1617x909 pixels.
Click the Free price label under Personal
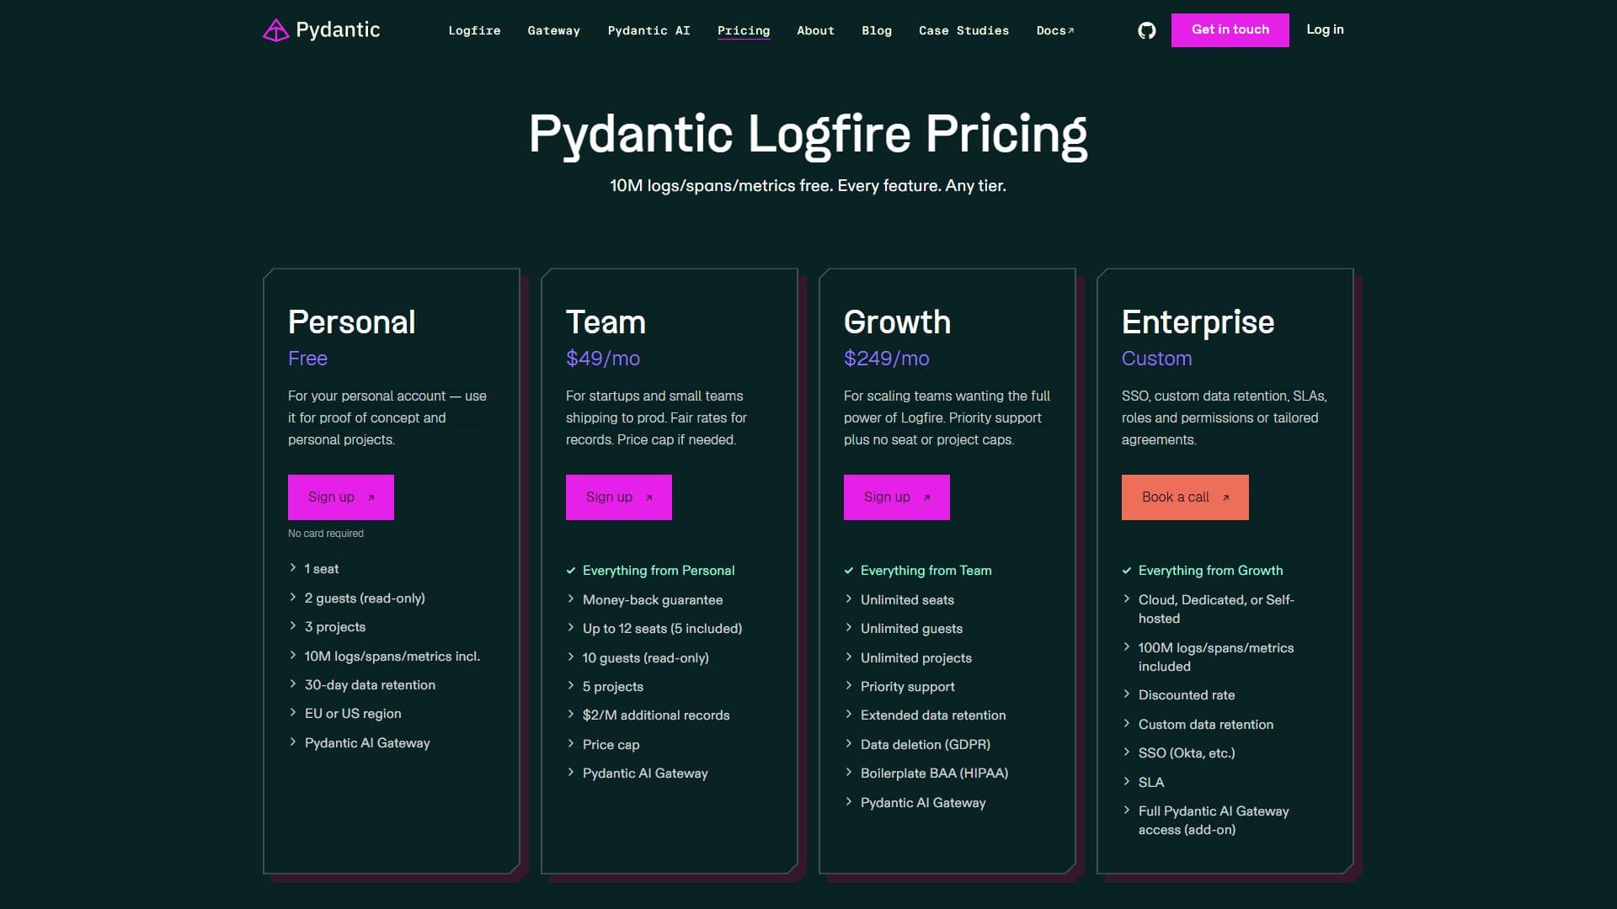tap(307, 359)
